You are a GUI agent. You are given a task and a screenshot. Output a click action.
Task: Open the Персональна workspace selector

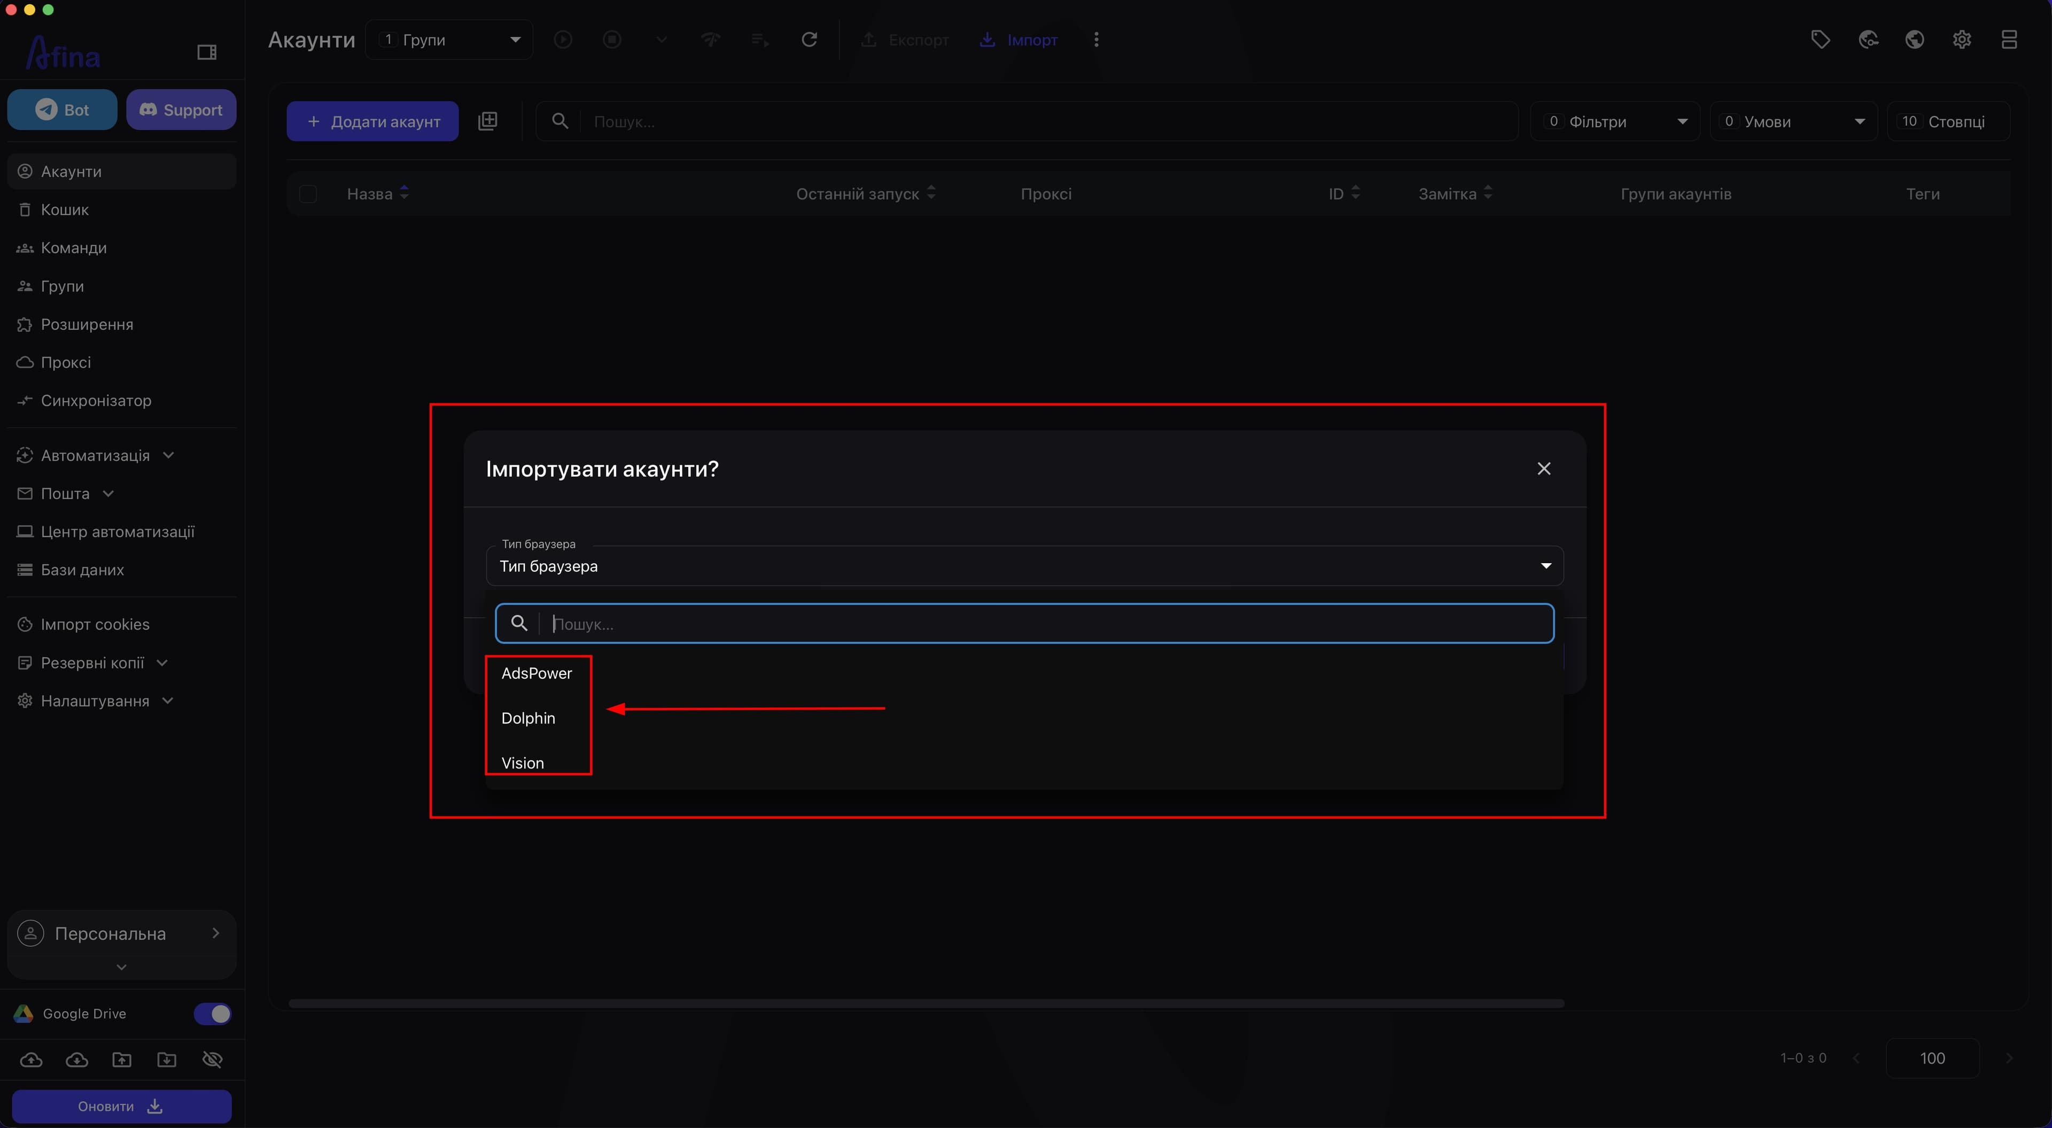pyautogui.click(x=122, y=933)
